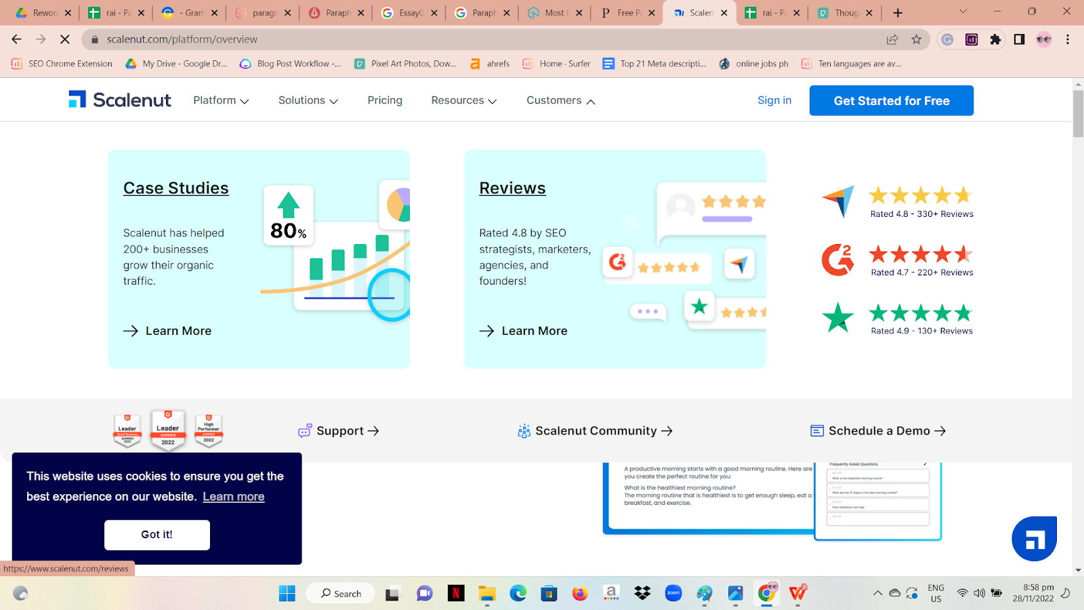Open the Amazon app in the taskbar

(611, 594)
